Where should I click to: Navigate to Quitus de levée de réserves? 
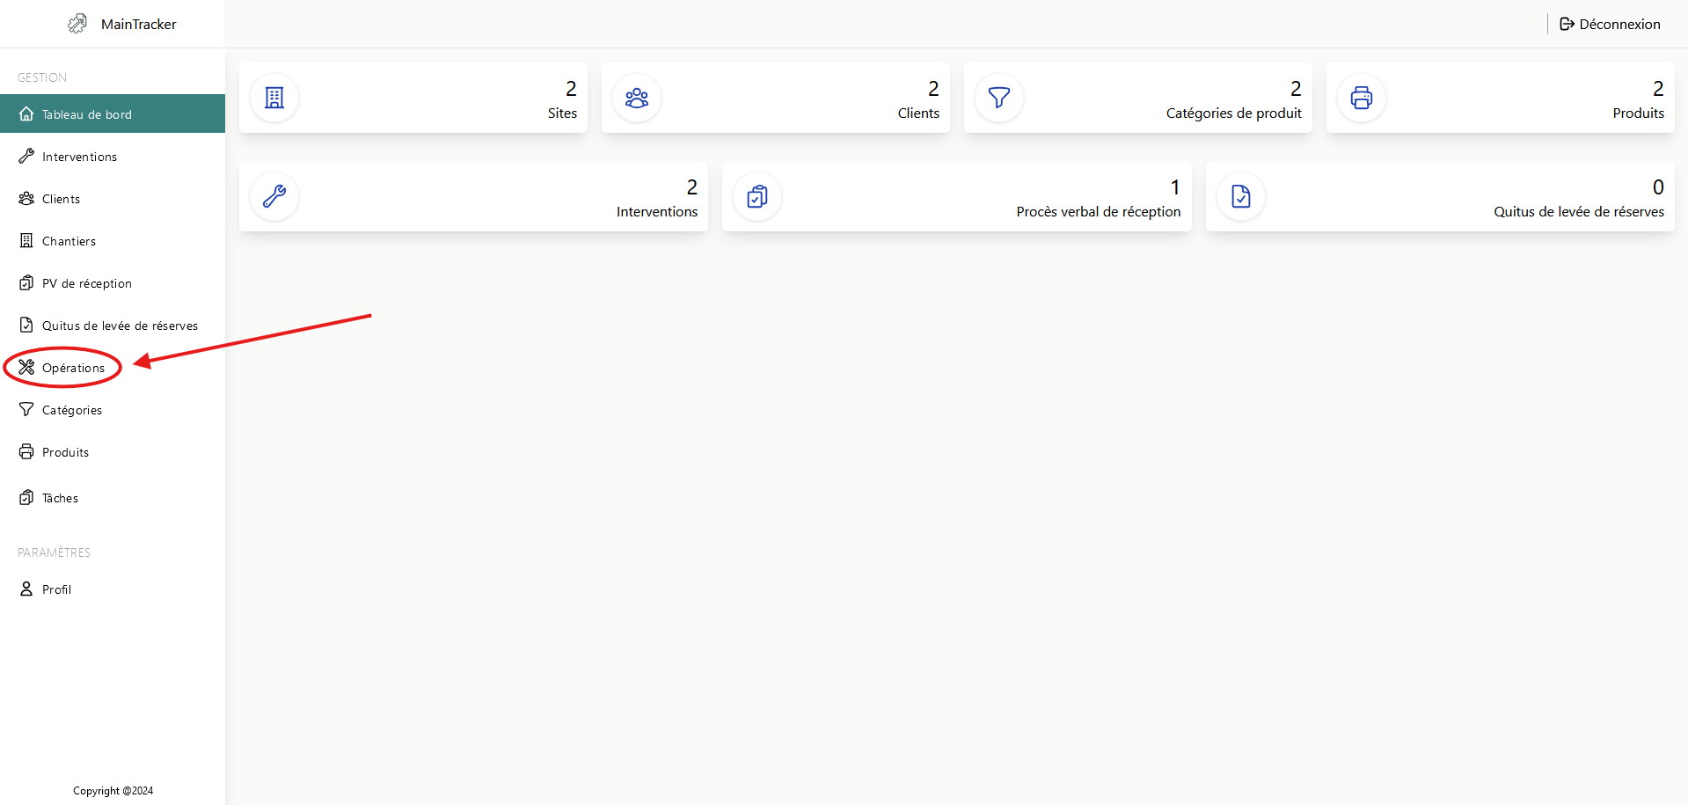[x=120, y=326]
